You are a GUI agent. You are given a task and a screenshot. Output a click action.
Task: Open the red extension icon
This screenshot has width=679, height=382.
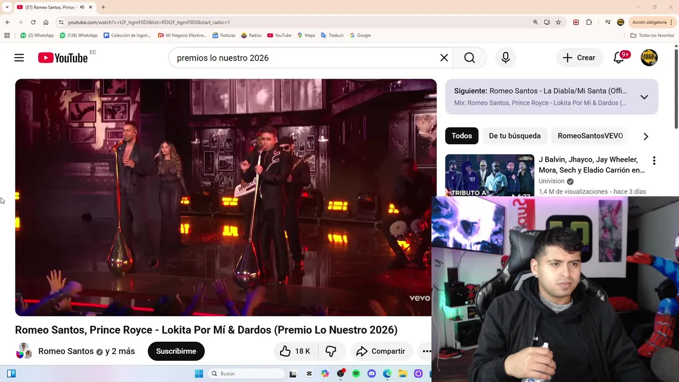click(x=576, y=22)
